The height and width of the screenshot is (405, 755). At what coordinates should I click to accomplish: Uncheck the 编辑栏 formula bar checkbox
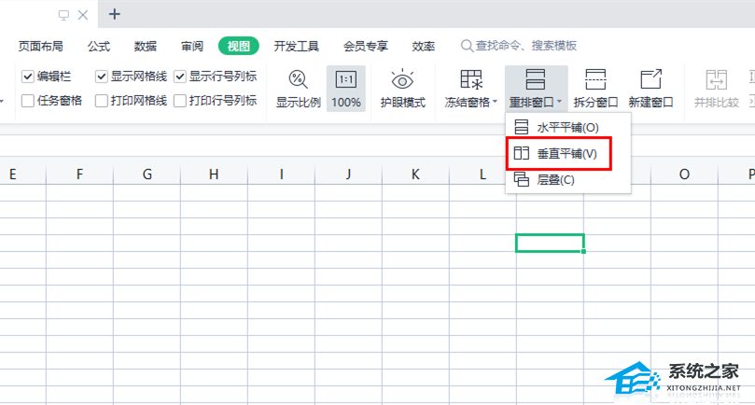click(28, 77)
